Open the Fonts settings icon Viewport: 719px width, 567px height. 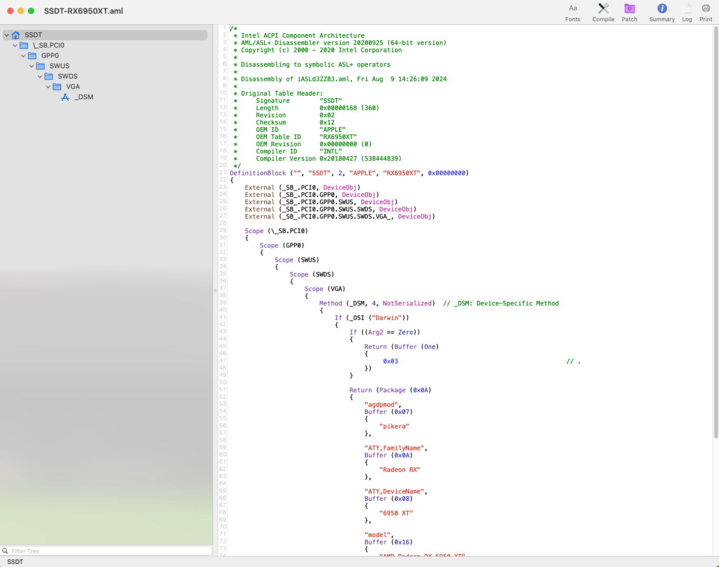pyautogui.click(x=572, y=8)
